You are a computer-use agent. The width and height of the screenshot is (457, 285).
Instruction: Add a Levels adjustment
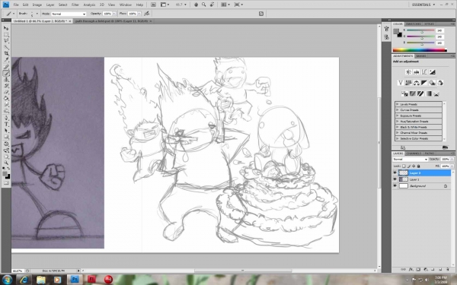click(x=417, y=72)
